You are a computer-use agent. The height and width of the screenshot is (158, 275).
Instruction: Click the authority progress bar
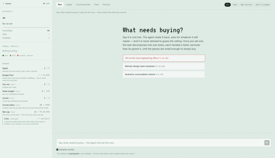[x=26, y=28]
